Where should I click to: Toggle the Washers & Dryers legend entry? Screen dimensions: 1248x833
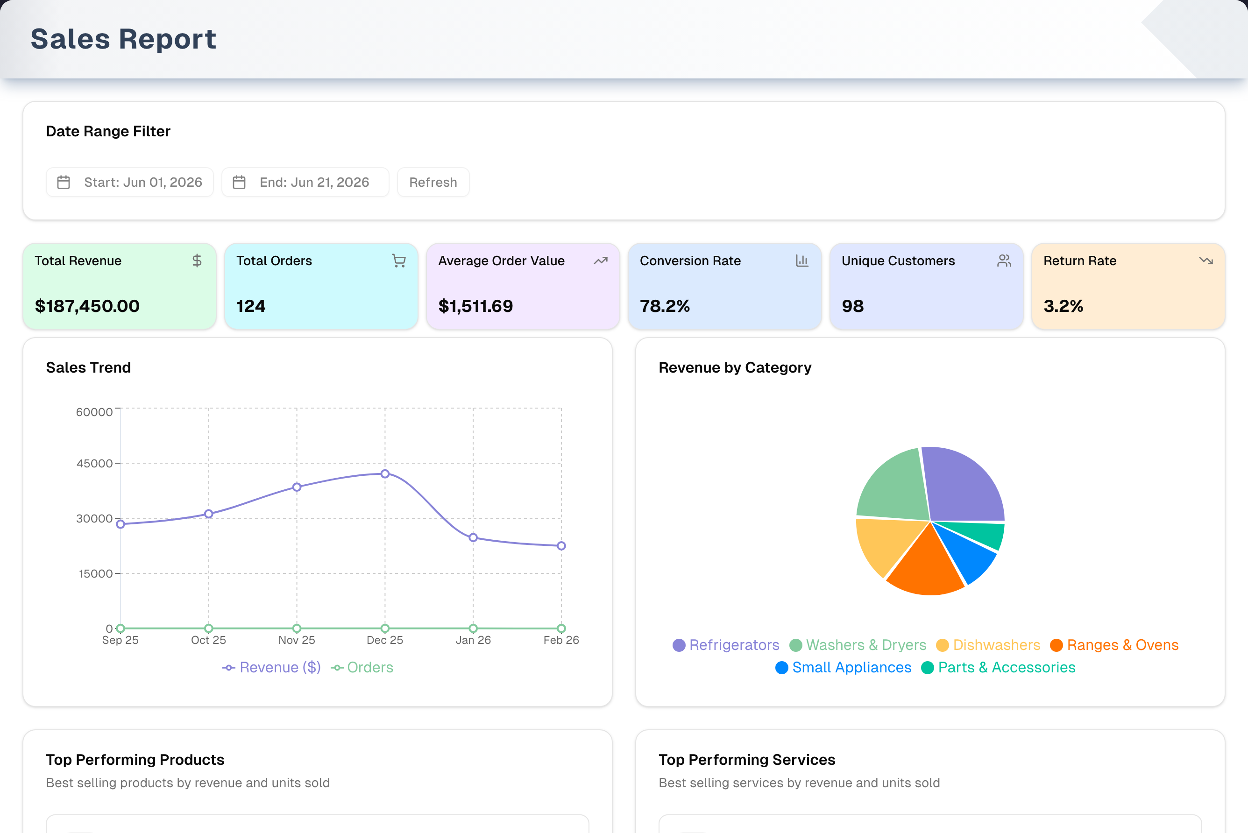click(858, 645)
